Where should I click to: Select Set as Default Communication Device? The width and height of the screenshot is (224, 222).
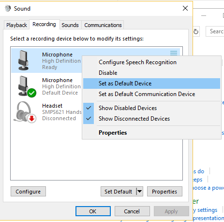[151, 94]
